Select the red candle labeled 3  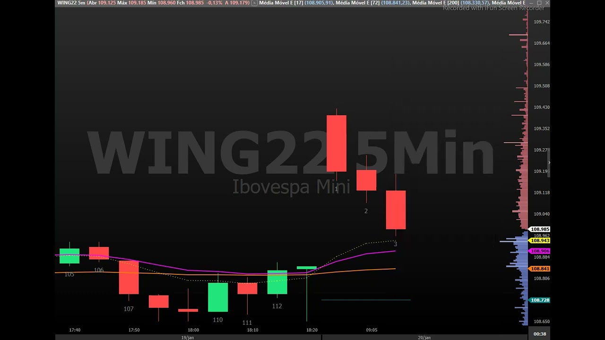[x=396, y=210]
